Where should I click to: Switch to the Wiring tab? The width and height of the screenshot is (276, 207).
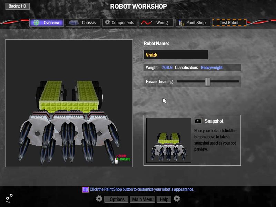(156, 22)
